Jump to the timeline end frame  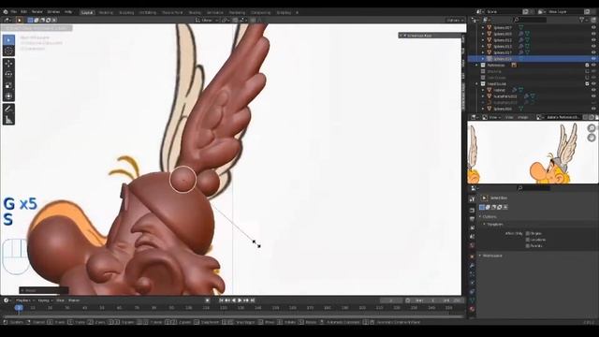pyautogui.click(x=253, y=300)
